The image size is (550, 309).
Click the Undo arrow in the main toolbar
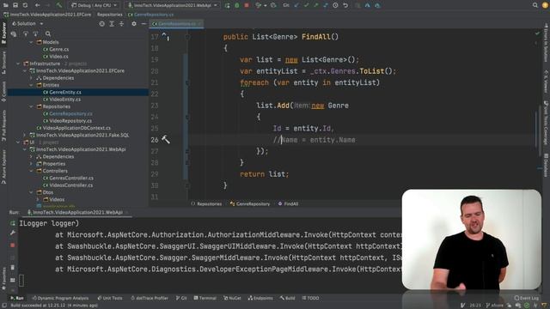click(x=345, y=5)
